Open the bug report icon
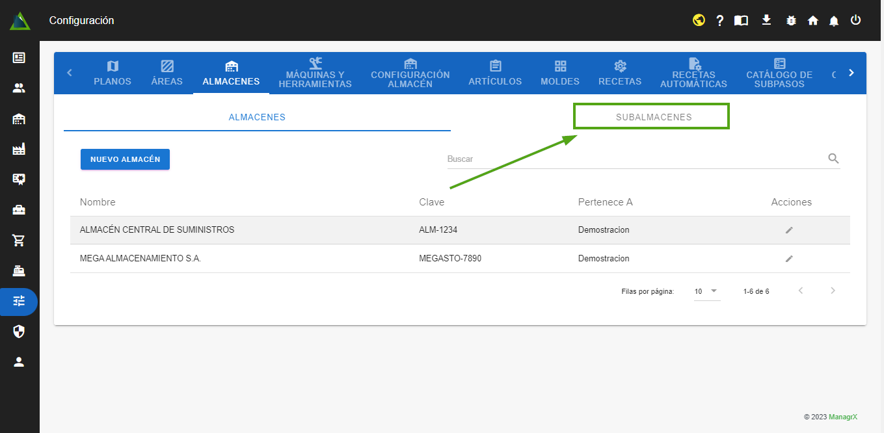The image size is (884, 433). [791, 20]
